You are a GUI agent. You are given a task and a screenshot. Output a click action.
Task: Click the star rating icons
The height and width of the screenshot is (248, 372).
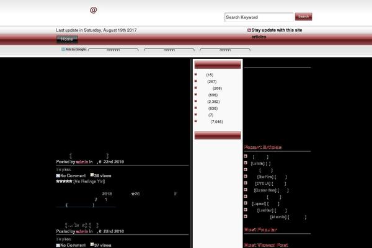pos(64,181)
